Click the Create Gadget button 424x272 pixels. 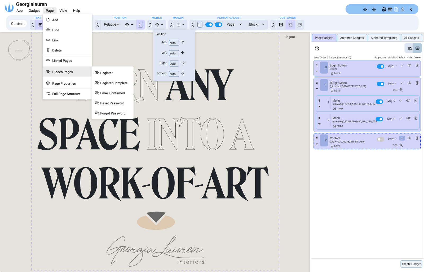pos(411,264)
